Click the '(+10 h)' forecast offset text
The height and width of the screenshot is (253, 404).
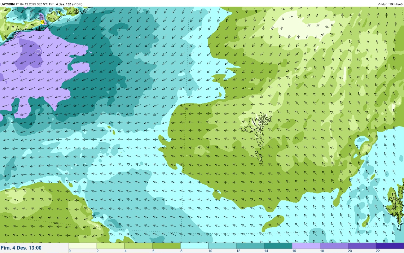pyautogui.click(x=77, y=4)
